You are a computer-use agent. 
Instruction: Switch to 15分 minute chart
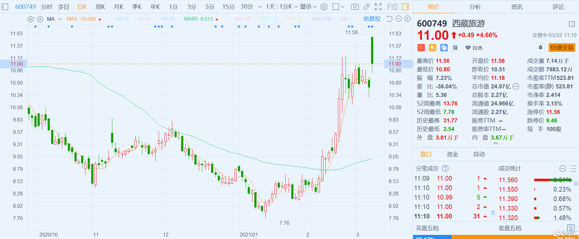pos(228,7)
